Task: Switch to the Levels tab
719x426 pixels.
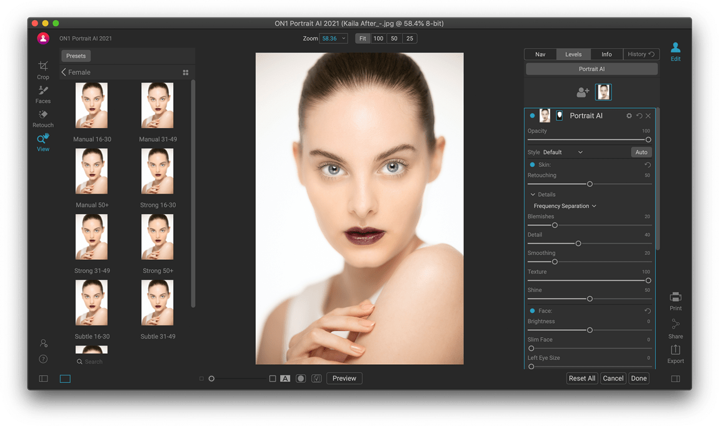Action: [x=573, y=54]
